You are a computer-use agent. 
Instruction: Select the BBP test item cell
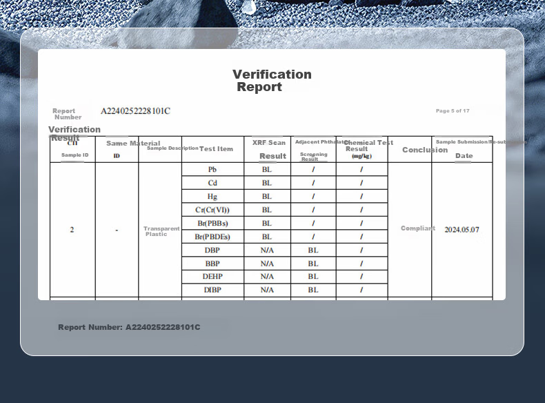coord(212,264)
